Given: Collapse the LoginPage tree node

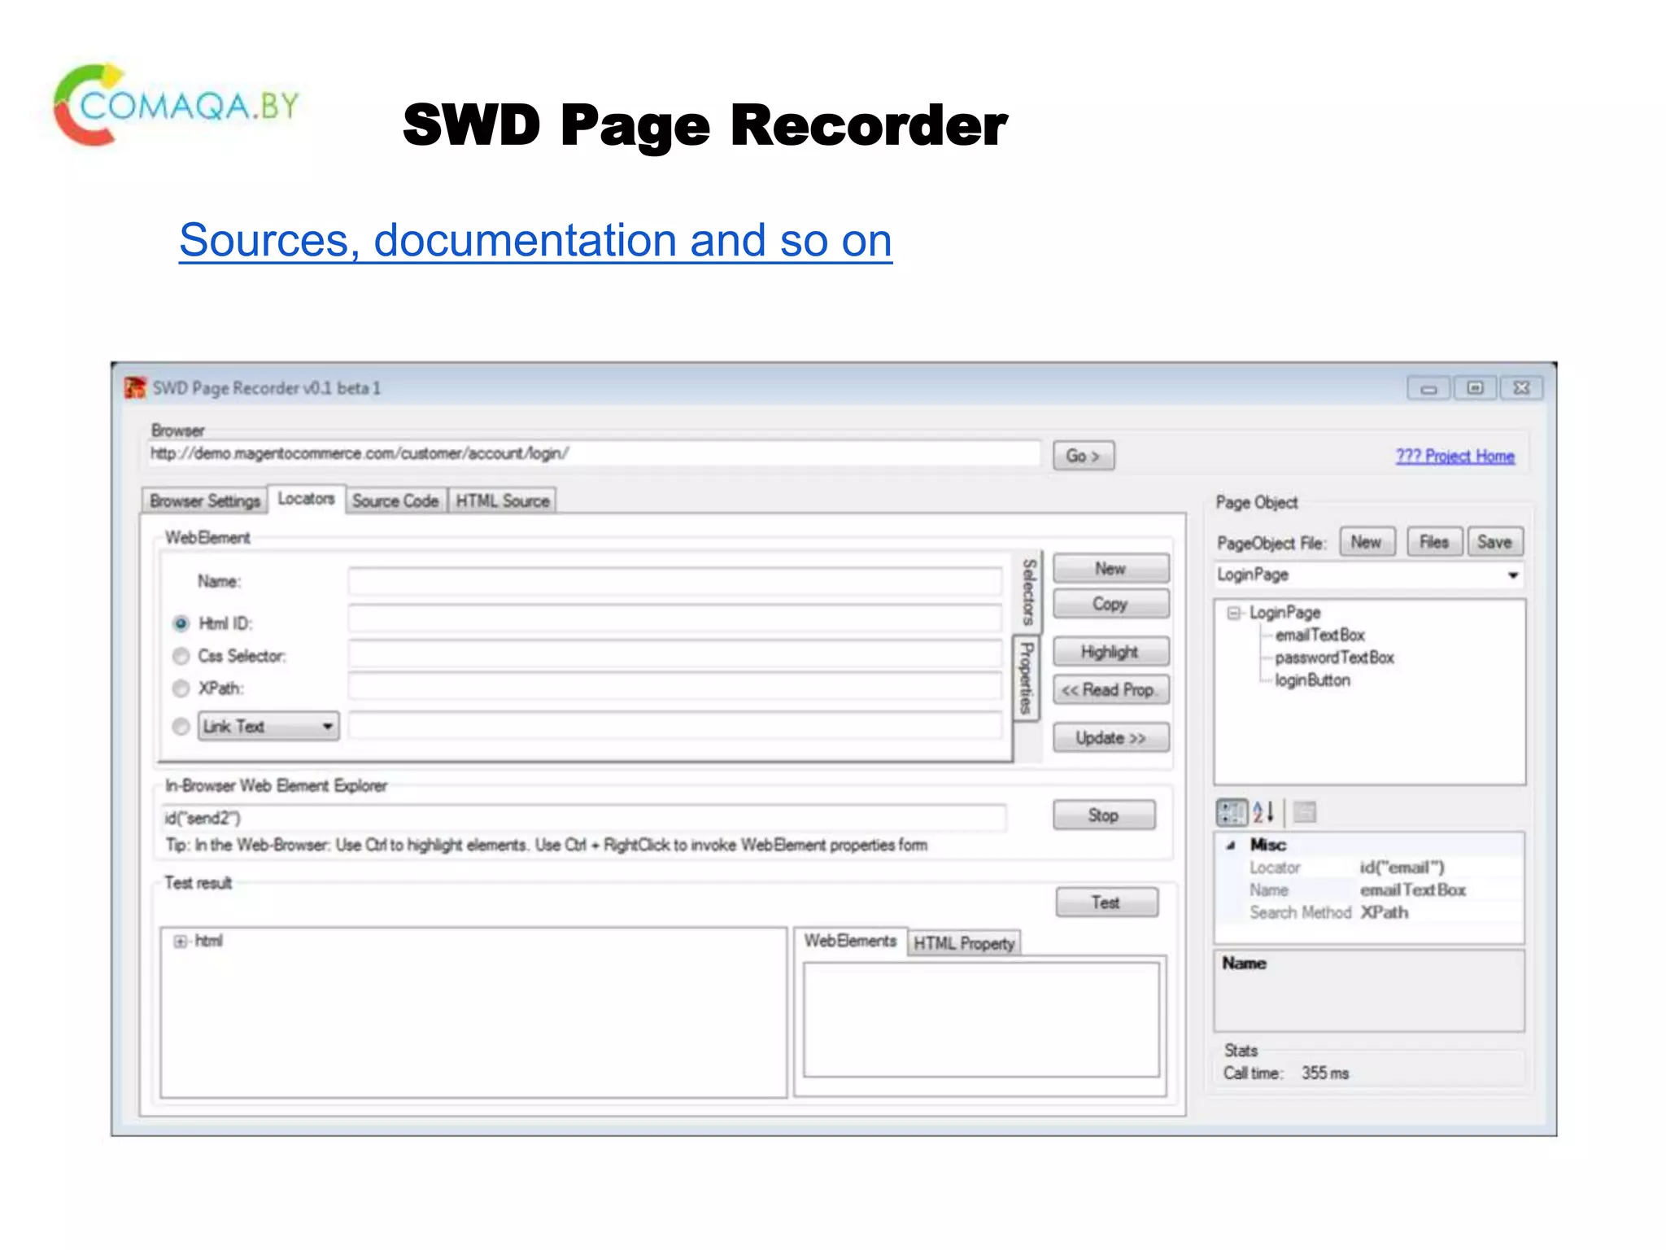Looking at the screenshot, I should pyautogui.click(x=1234, y=613).
